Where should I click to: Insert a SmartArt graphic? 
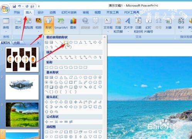pos(61,23)
